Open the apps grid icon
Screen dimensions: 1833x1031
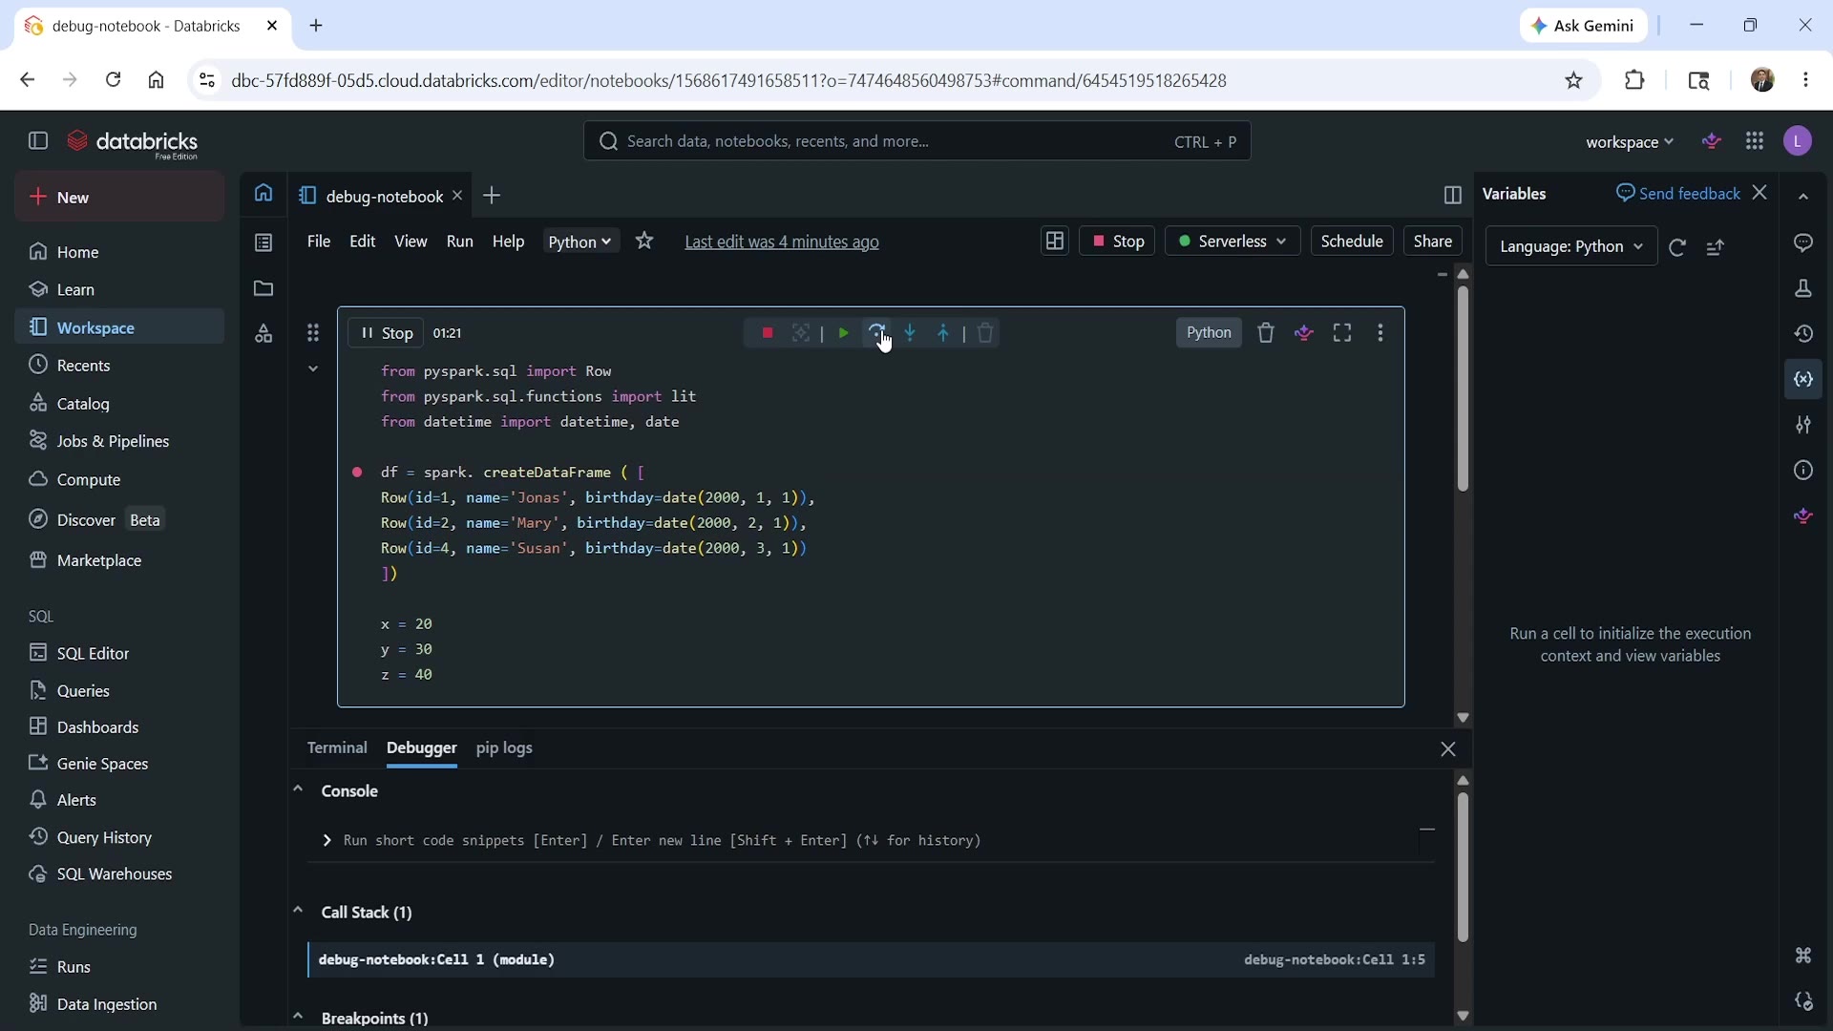[x=1755, y=141]
